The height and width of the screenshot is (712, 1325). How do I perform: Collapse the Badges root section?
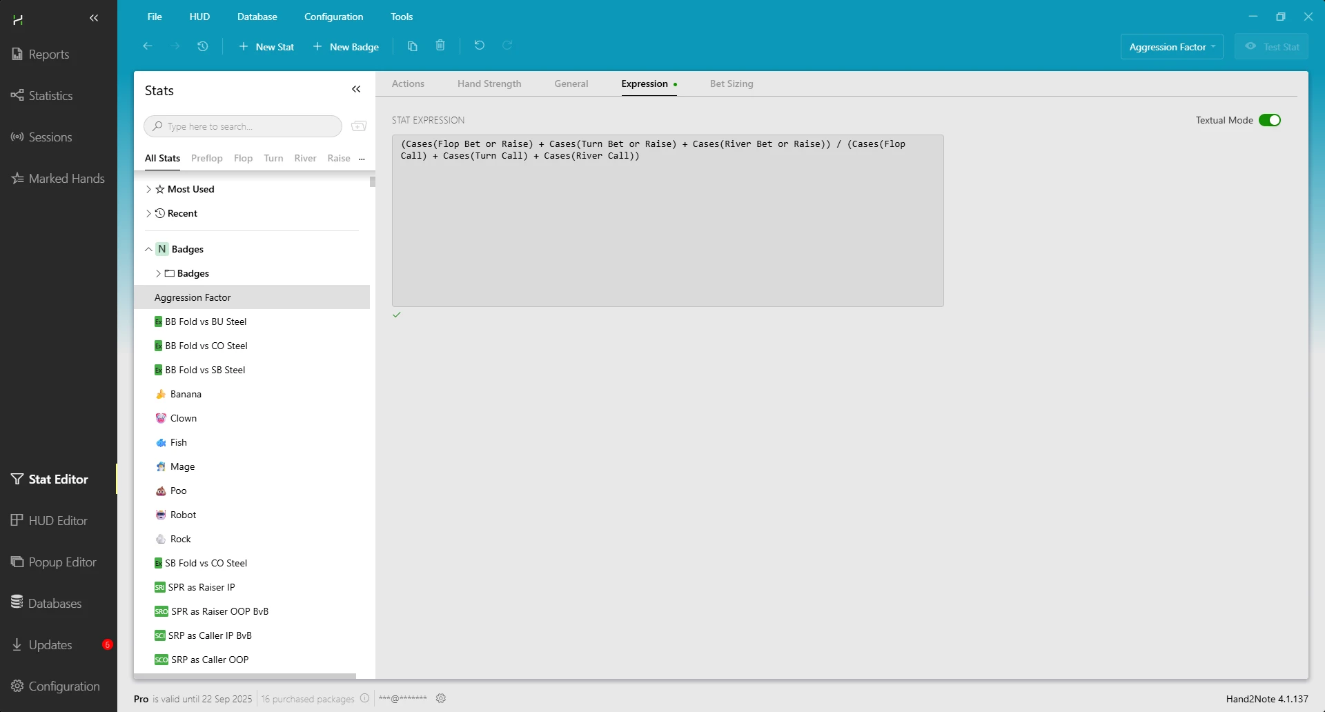pyautogui.click(x=148, y=249)
